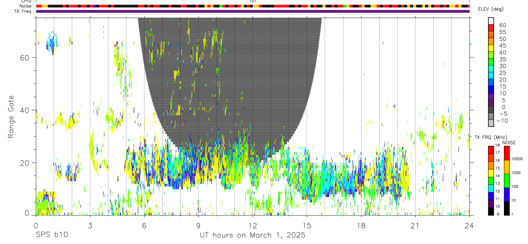Click the '12' tick on UT hours axis
The width and height of the screenshot is (528, 244).
pos(252,225)
